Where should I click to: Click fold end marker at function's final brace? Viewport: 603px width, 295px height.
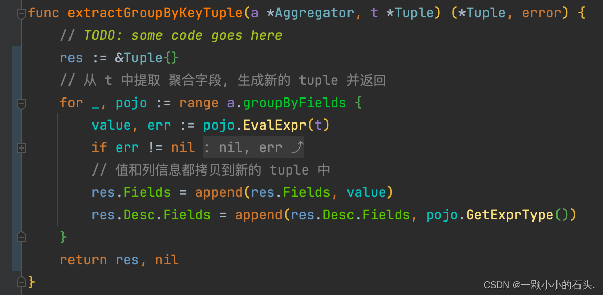(x=21, y=282)
